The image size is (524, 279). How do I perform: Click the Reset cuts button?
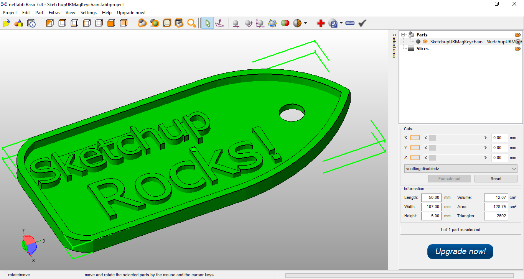pyautogui.click(x=496, y=179)
